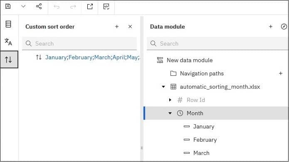Open the translation panel in the sidebar
Image resolution: width=289 pixels, height=162 pixels.
pos(8,42)
